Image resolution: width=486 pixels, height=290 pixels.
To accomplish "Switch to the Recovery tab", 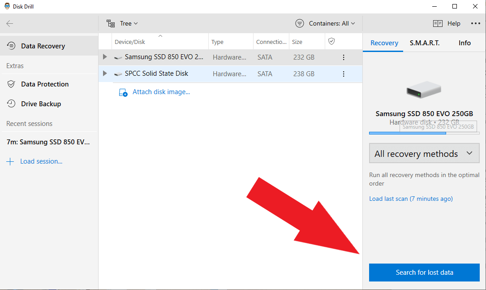I will pos(384,43).
